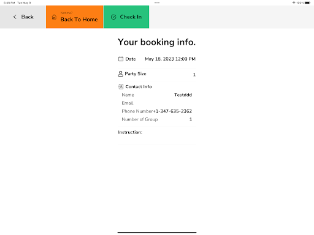Tap the Wi-Fi icon in status bar
This screenshot has width=314, height=235.
[294, 2]
